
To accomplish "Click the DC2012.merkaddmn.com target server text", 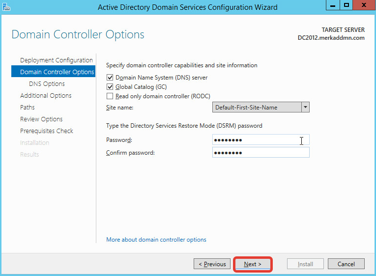I will click(331, 38).
